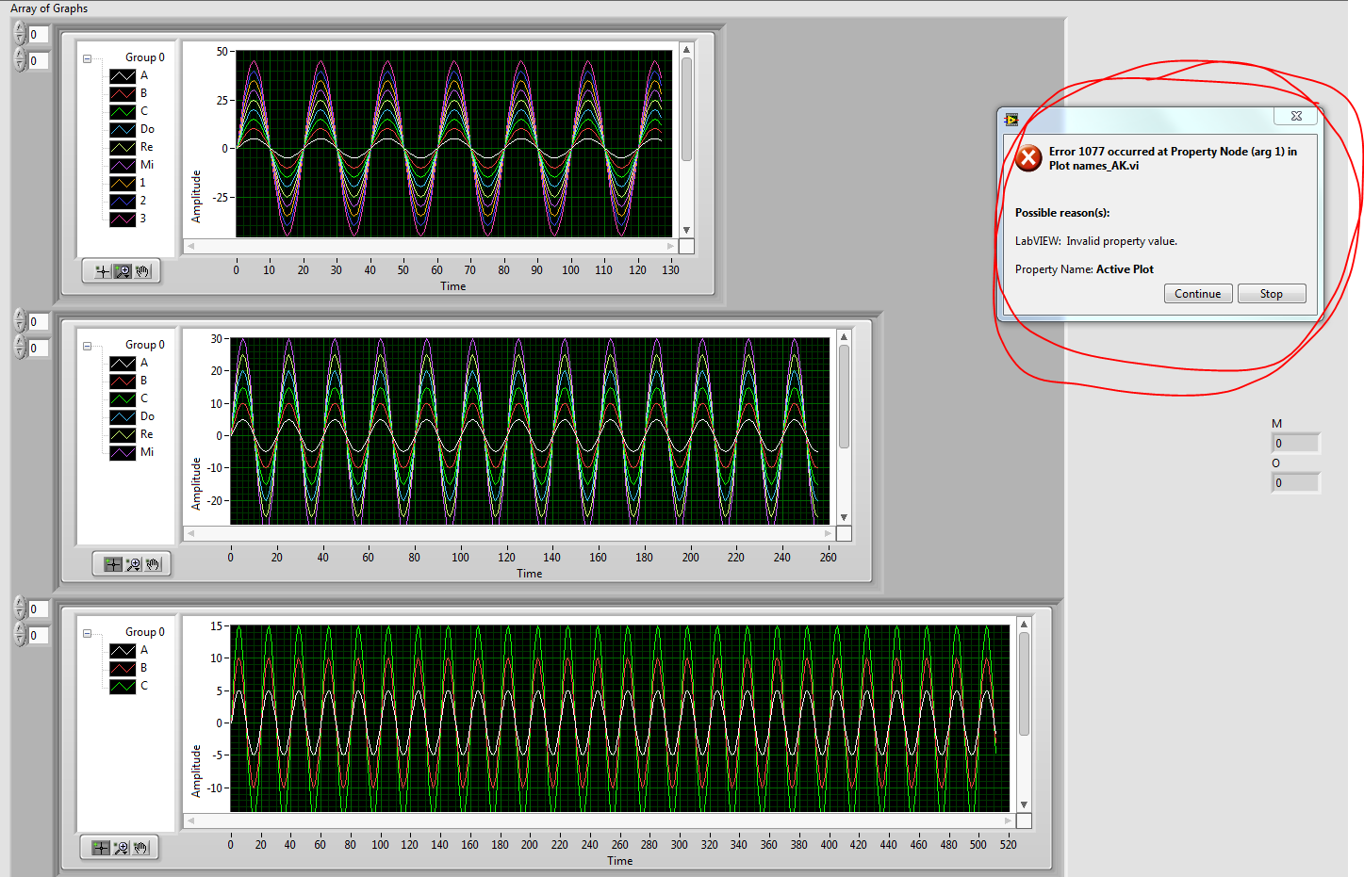Select the pan hand tool in top graph palette
This screenshot has width=1364, height=877.
(142, 271)
